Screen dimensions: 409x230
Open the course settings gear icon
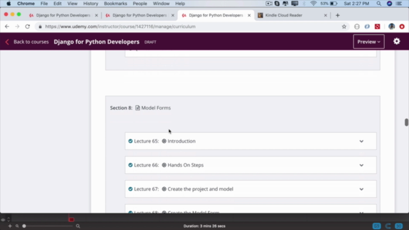[x=396, y=41]
